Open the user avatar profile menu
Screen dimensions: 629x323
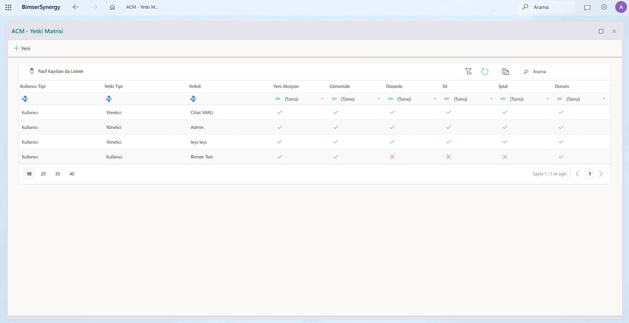point(620,7)
